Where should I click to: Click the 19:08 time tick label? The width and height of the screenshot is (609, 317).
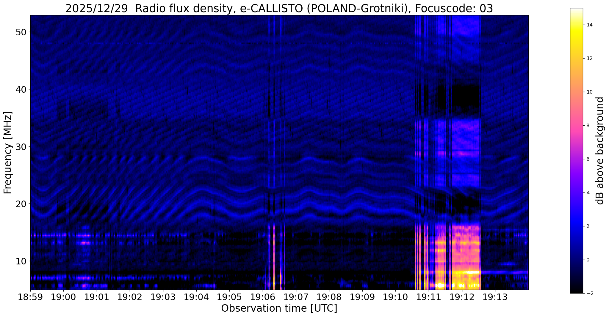(x=329, y=297)
